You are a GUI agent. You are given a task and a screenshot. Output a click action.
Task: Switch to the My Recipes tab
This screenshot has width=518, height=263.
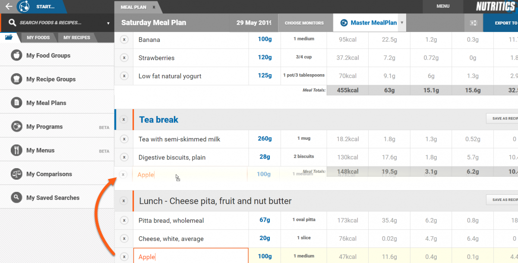coord(76,38)
